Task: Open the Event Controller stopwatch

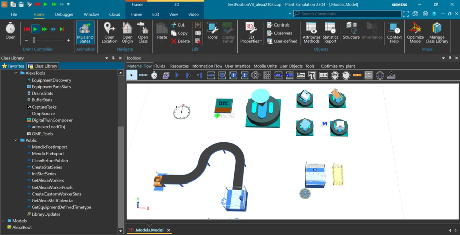Action: click(10, 31)
